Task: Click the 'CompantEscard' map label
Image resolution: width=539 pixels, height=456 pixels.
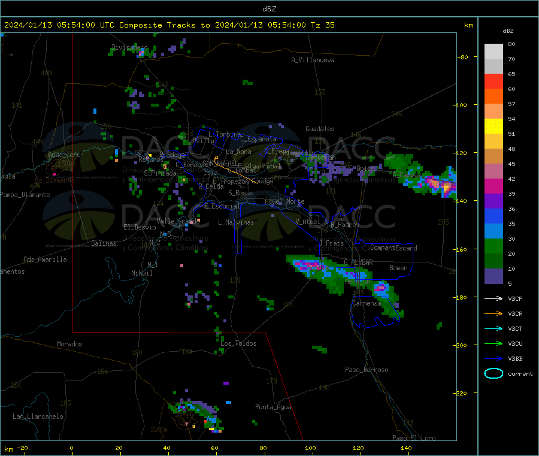Action: click(x=393, y=247)
